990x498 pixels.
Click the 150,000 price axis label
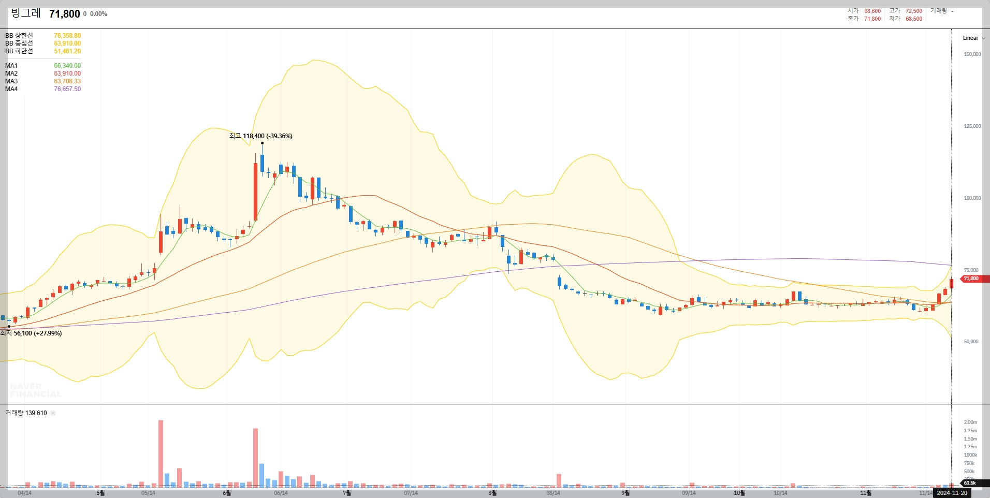click(x=972, y=54)
